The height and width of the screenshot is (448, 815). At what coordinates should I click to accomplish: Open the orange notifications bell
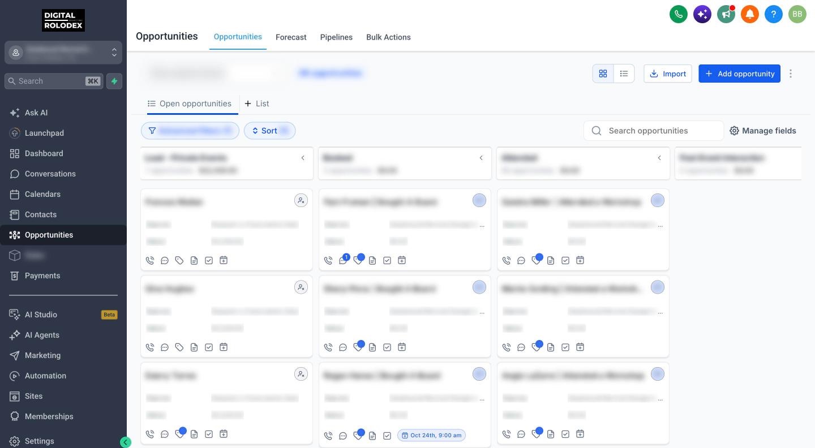click(x=750, y=14)
